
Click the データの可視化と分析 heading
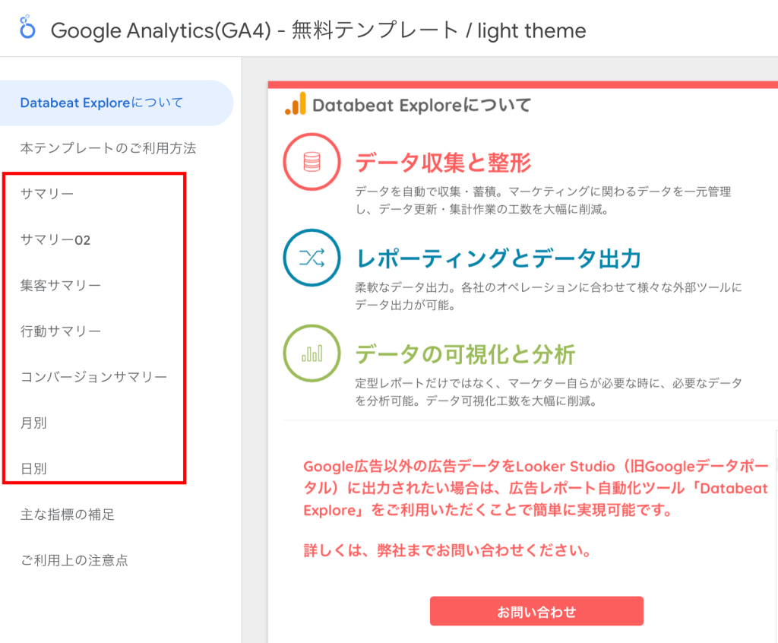465,354
